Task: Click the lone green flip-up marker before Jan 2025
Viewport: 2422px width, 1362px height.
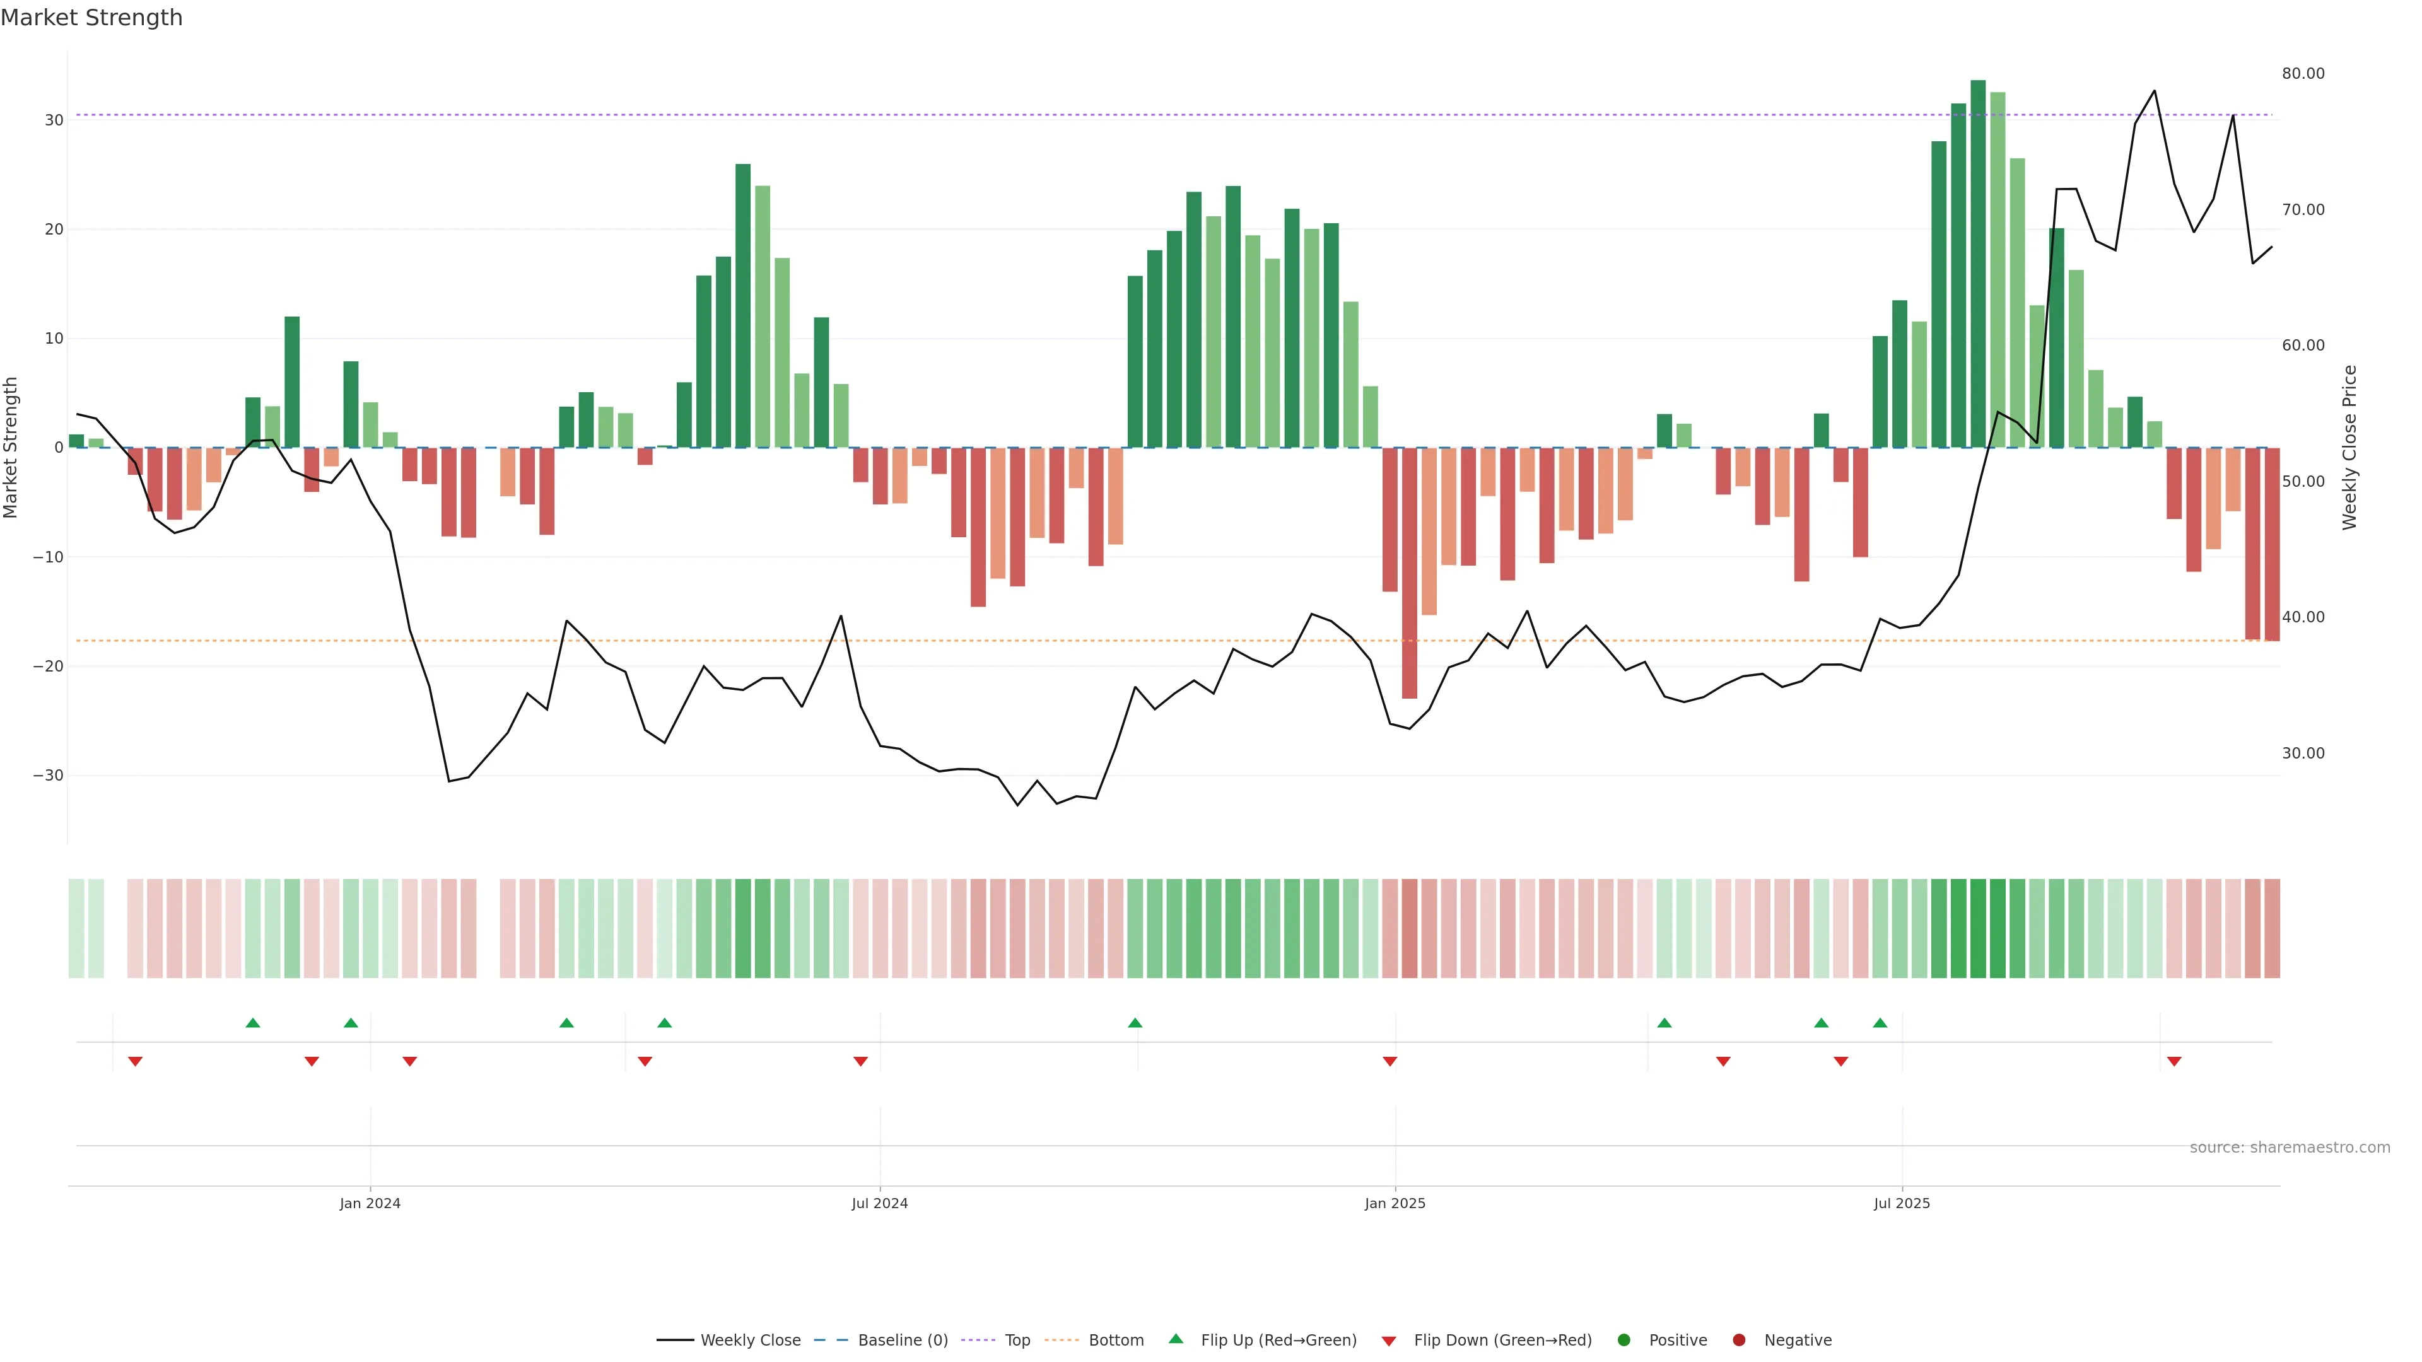Action: (x=1135, y=1023)
